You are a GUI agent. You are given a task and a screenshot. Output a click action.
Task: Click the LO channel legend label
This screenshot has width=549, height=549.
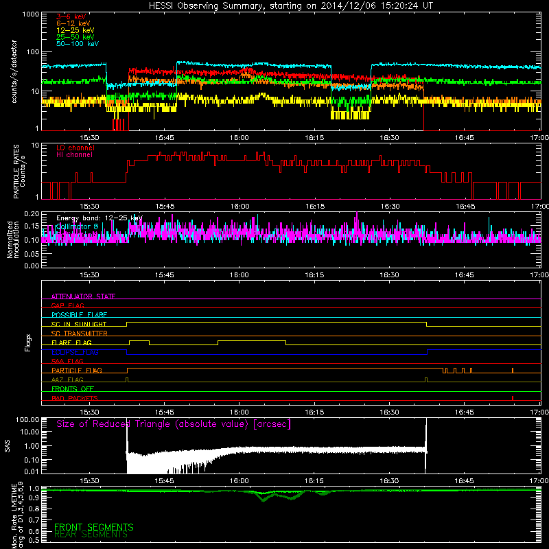(x=75, y=148)
